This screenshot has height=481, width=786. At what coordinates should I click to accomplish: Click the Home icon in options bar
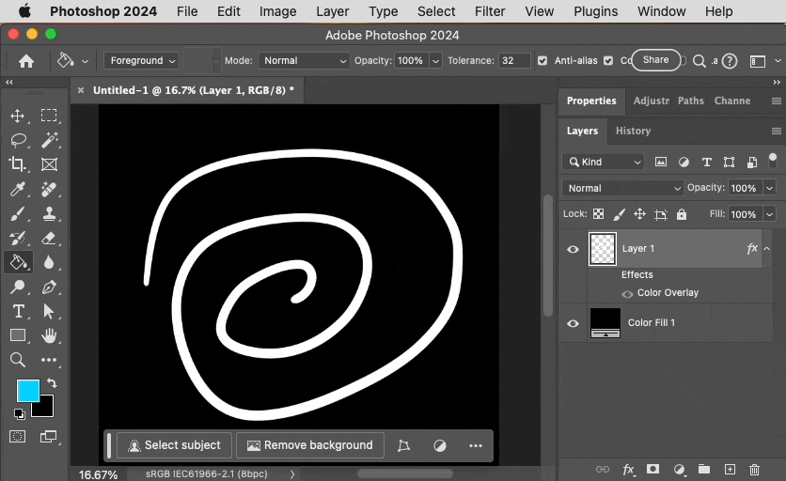26,61
